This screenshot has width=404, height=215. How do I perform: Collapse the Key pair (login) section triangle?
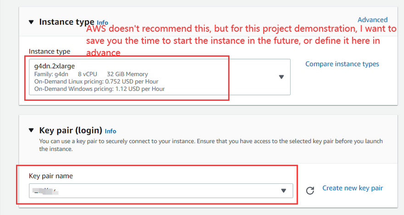(x=31, y=130)
